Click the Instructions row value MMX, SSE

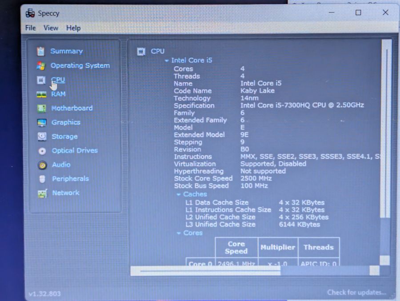[x=311, y=157]
